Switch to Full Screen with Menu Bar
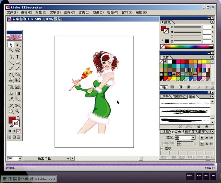 [14, 137]
